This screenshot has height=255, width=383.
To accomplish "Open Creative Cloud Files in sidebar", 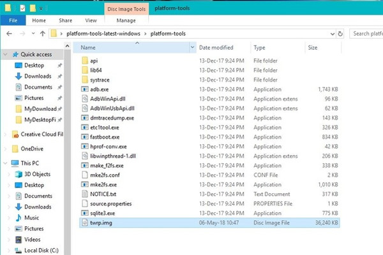I will 38,135.
